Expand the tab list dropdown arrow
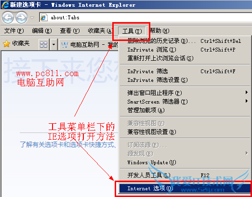Screen dimensions: 252x197 pyautogui.click(x=53, y=44)
